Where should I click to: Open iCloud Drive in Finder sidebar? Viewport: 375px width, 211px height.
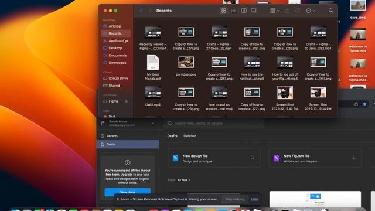point(116,78)
